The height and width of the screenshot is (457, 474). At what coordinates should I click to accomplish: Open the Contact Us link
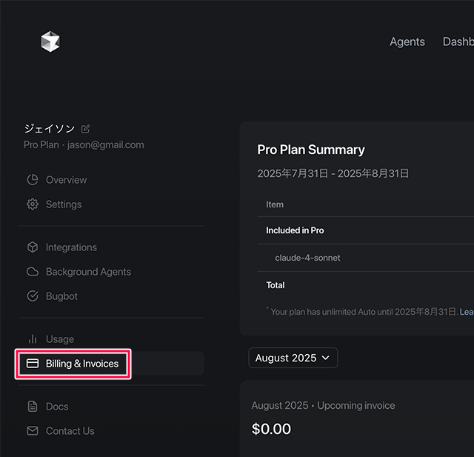tap(70, 431)
